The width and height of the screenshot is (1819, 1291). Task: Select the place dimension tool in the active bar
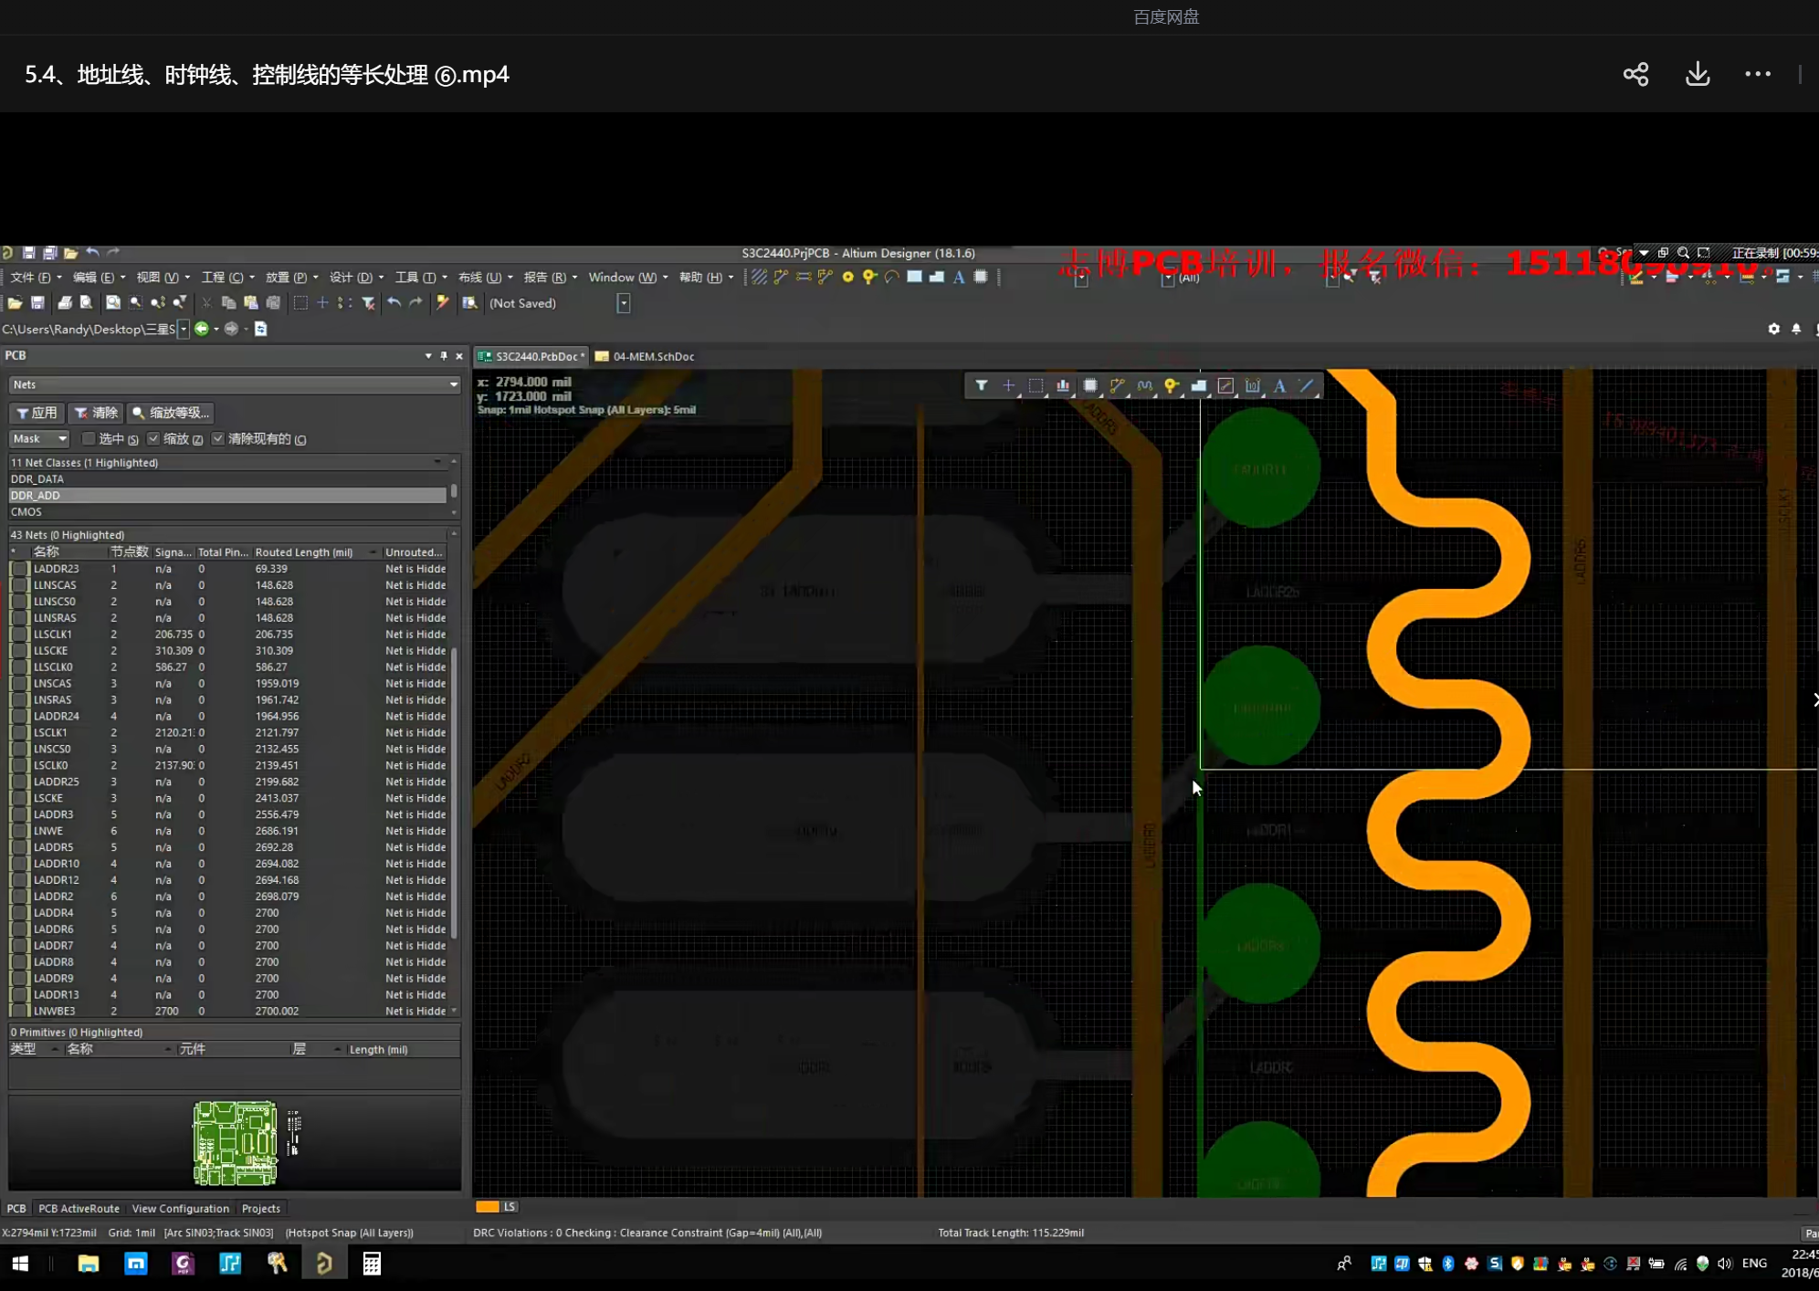(x=1253, y=386)
